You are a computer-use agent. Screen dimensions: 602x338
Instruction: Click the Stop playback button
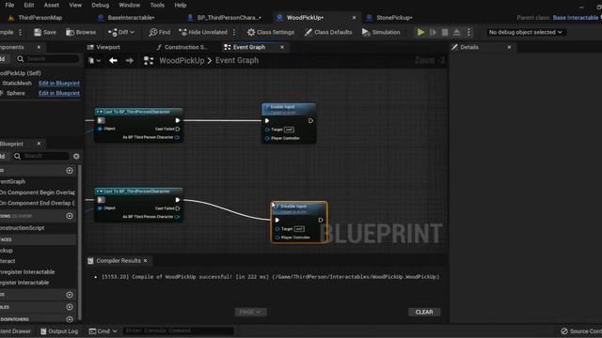click(x=445, y=32)
